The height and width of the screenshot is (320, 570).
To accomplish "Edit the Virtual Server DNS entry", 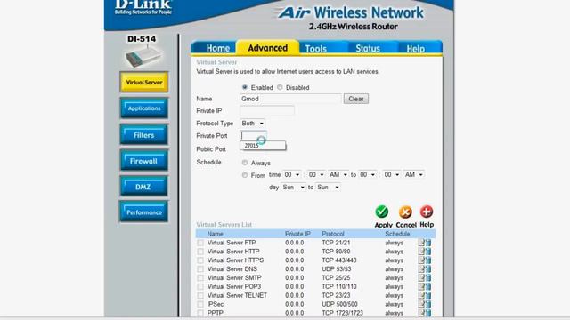I will (x=421, y=268).
